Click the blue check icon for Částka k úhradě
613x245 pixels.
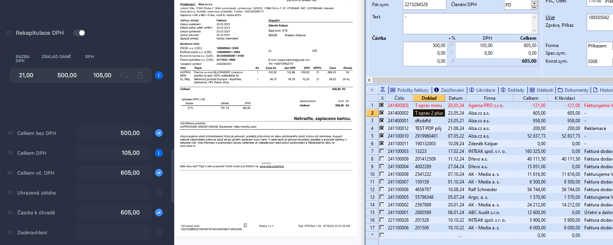tap(159, 213)
